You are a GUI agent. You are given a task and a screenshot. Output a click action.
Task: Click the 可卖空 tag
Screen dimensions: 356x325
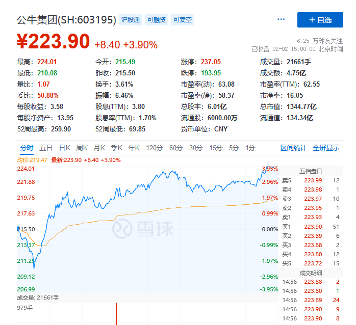pos(183,20)
